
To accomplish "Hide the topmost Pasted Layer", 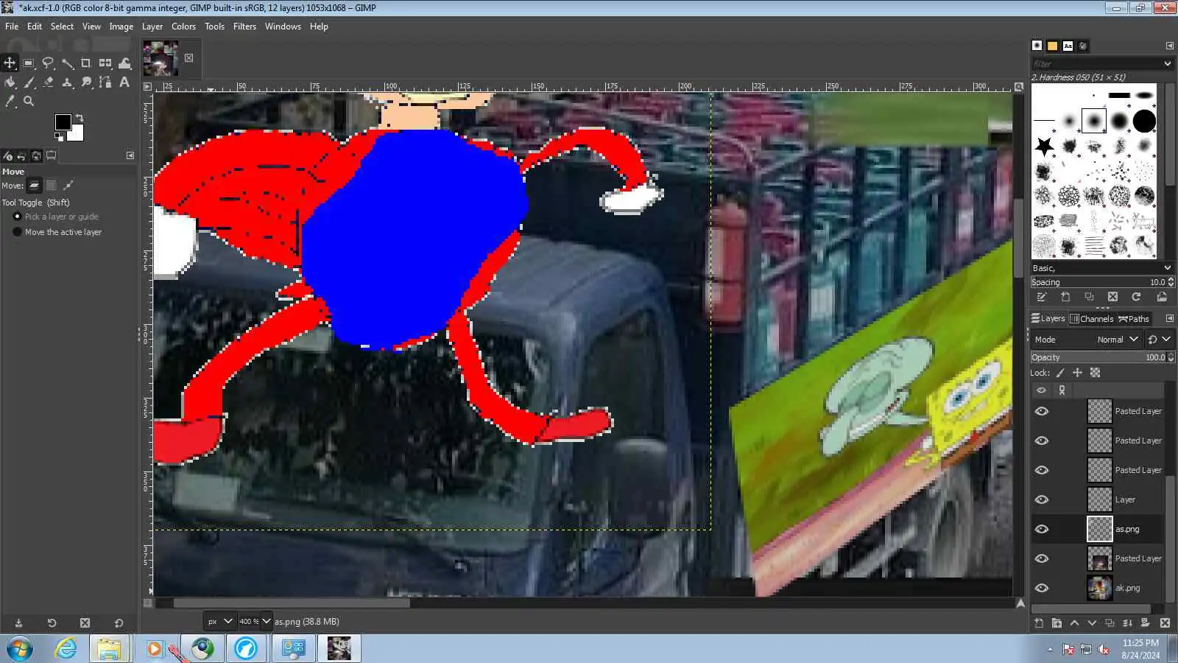I will 1041,411.
